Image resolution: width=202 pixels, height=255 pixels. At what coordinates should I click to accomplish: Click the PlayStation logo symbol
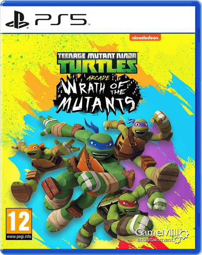point(18,20)
